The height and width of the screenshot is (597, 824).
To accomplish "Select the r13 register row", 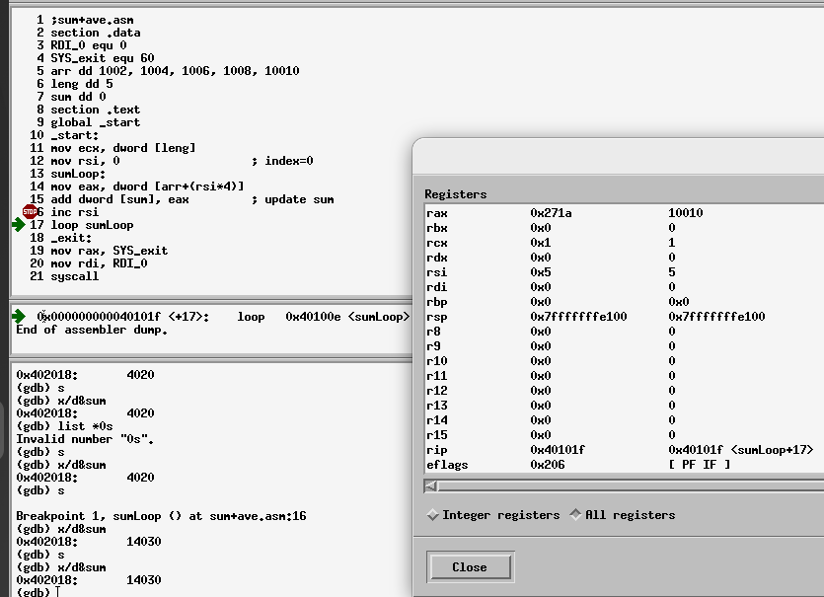I will [625, 406].
